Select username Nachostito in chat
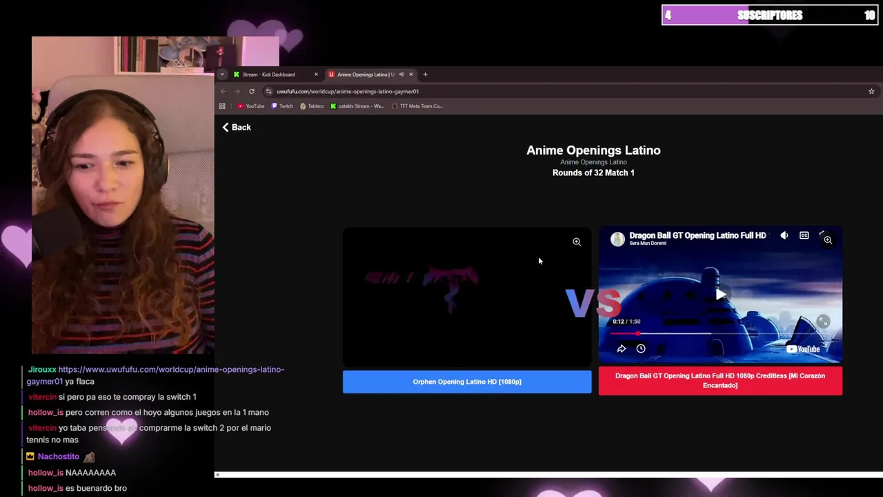This screenshot has width=883, height=497. [x=58, y=456]
